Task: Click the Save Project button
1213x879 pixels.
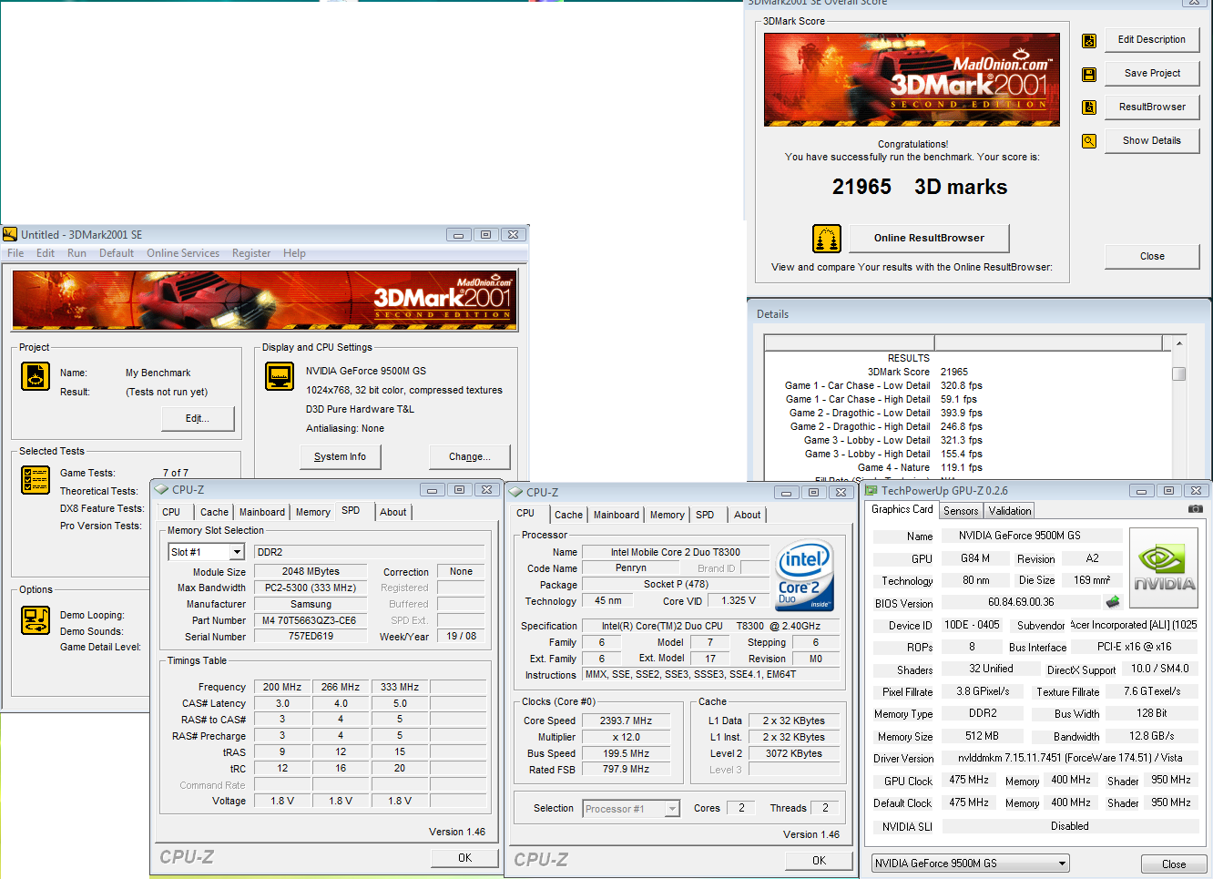Action: point(1152,74)
